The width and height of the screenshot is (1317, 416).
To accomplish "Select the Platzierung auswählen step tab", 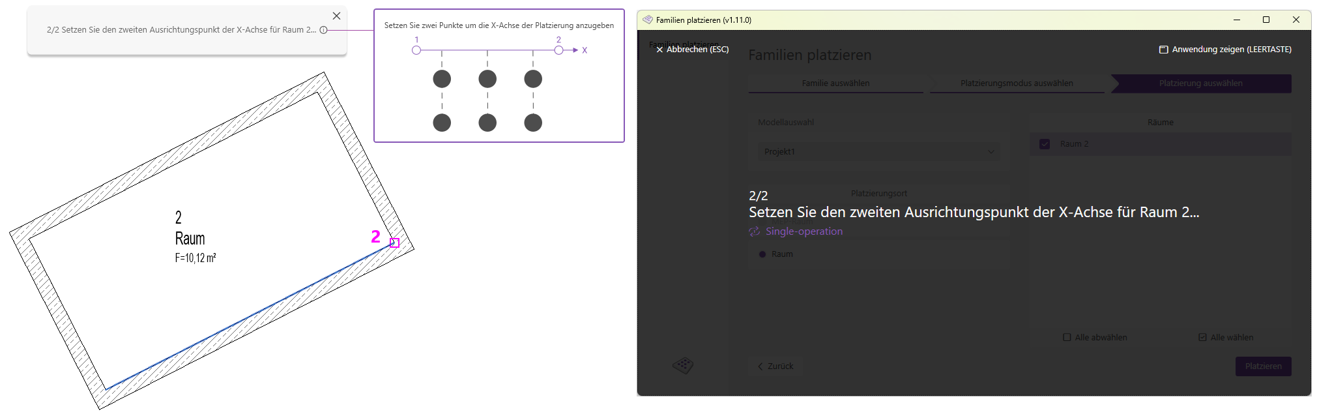I will coord(1200,83).
